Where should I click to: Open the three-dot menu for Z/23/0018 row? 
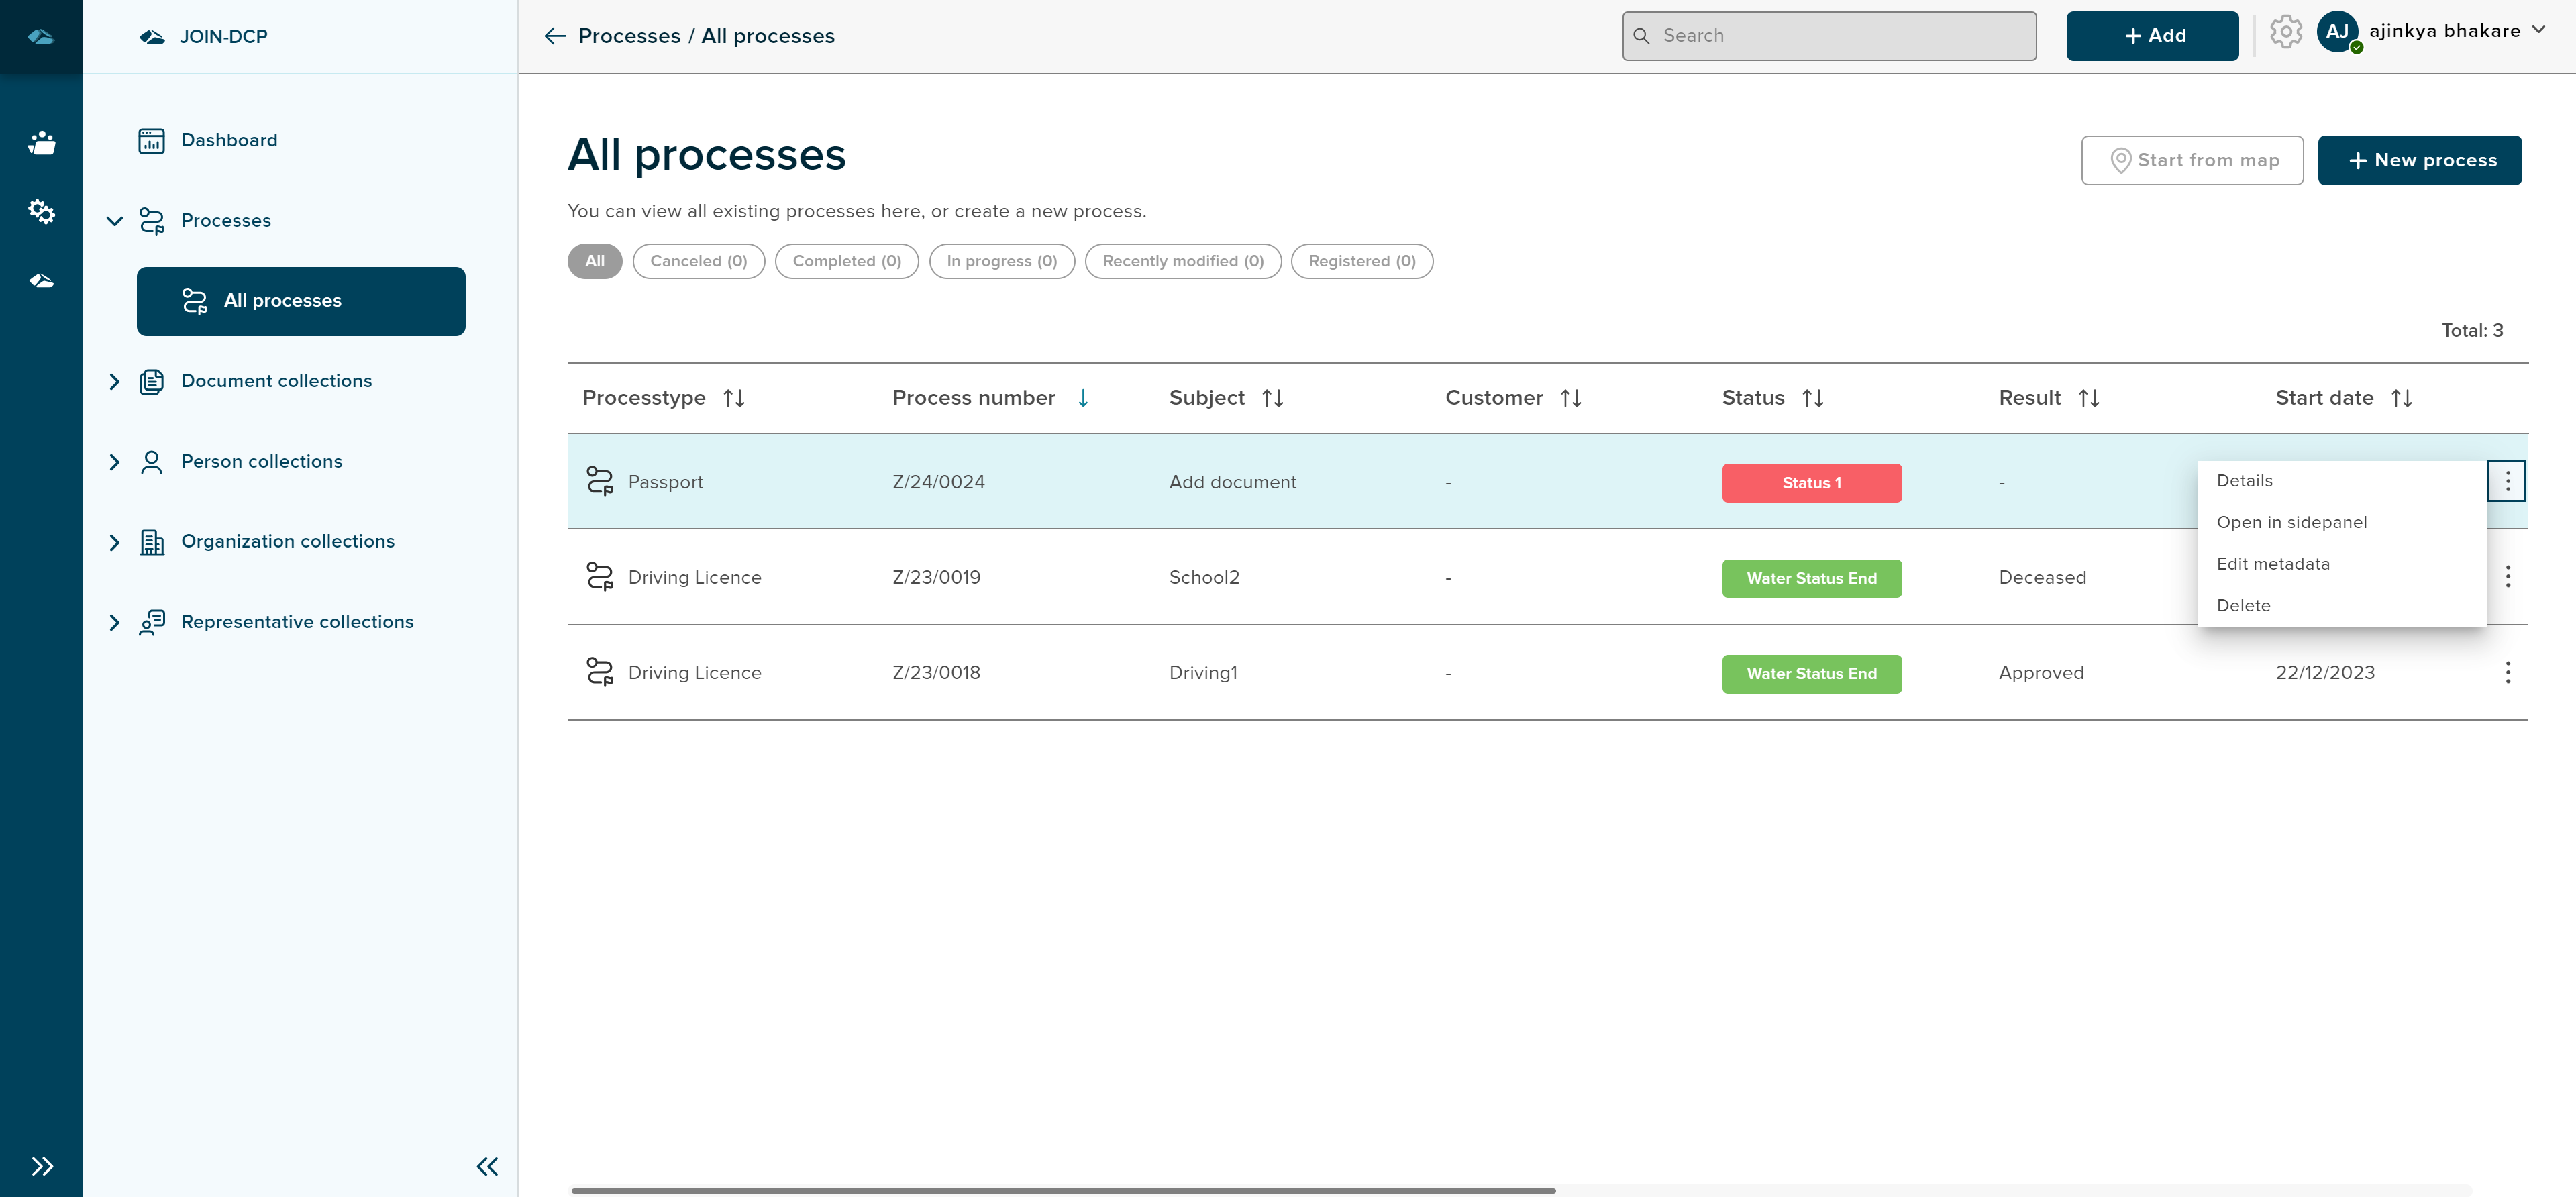pos(2507,672)
